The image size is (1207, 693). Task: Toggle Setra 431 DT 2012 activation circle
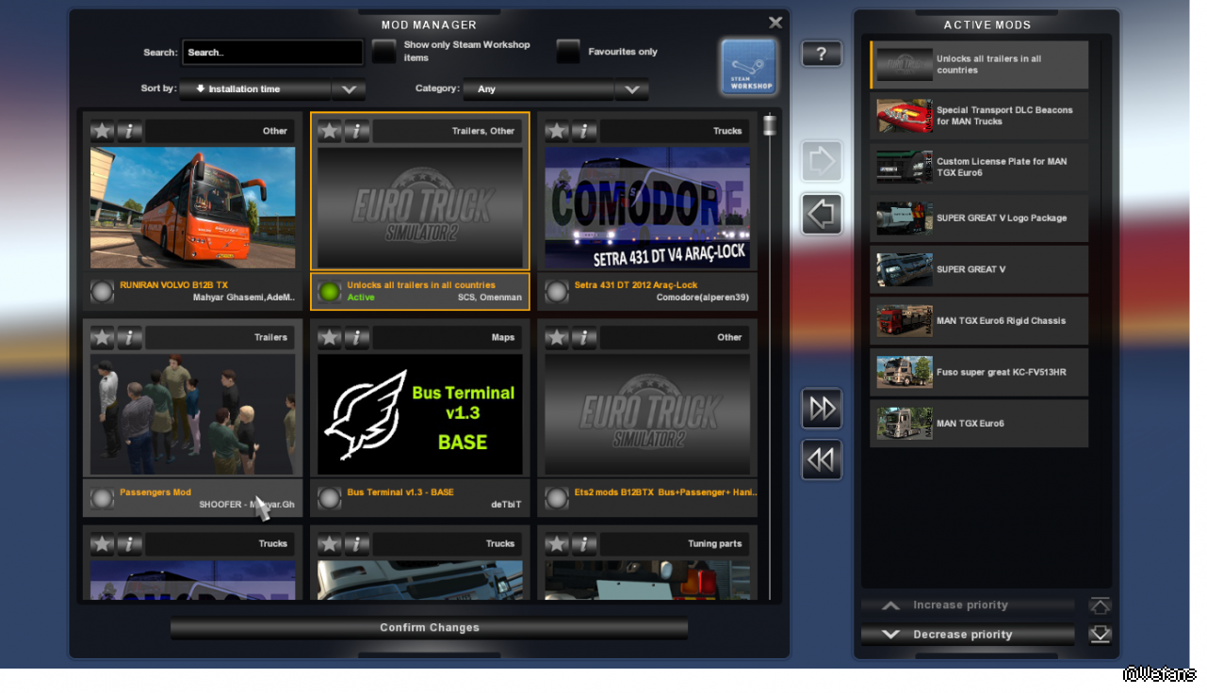(x=557, y=292)
